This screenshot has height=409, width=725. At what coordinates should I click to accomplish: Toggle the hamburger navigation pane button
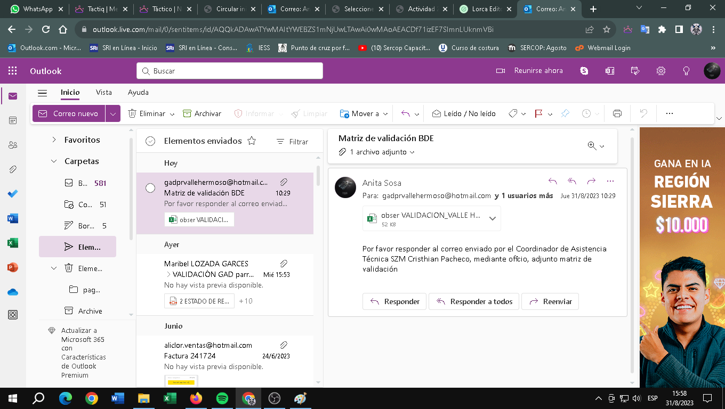43,93
